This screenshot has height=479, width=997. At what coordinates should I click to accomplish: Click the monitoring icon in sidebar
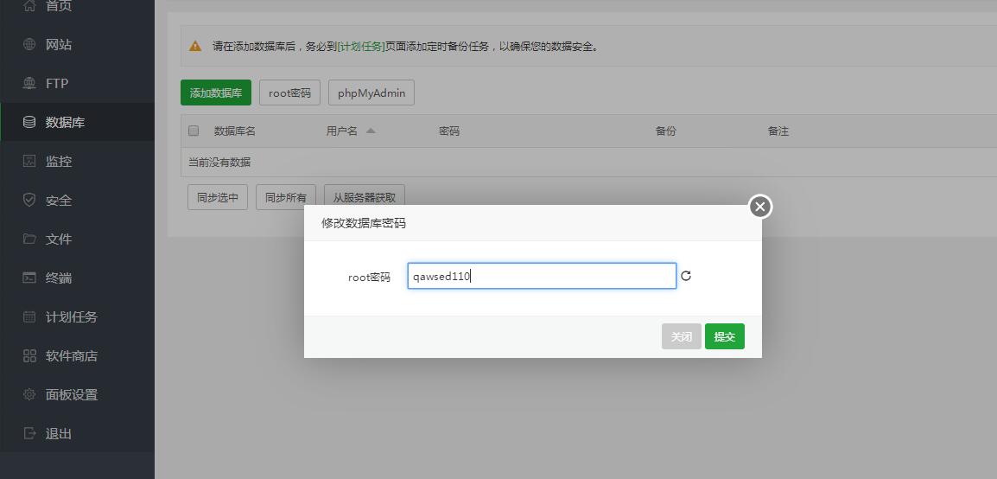point(29,161)
